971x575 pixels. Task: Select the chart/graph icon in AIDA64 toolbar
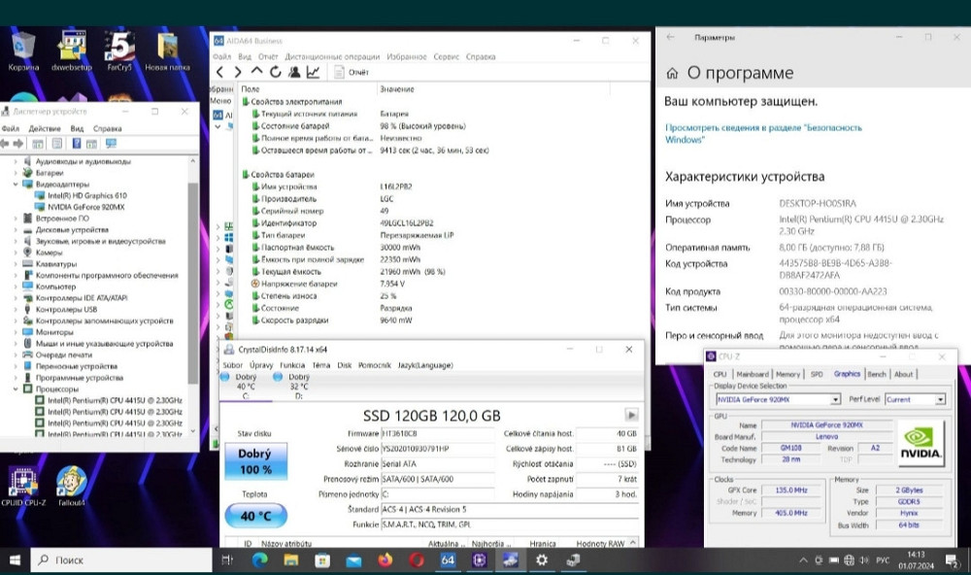312,71
